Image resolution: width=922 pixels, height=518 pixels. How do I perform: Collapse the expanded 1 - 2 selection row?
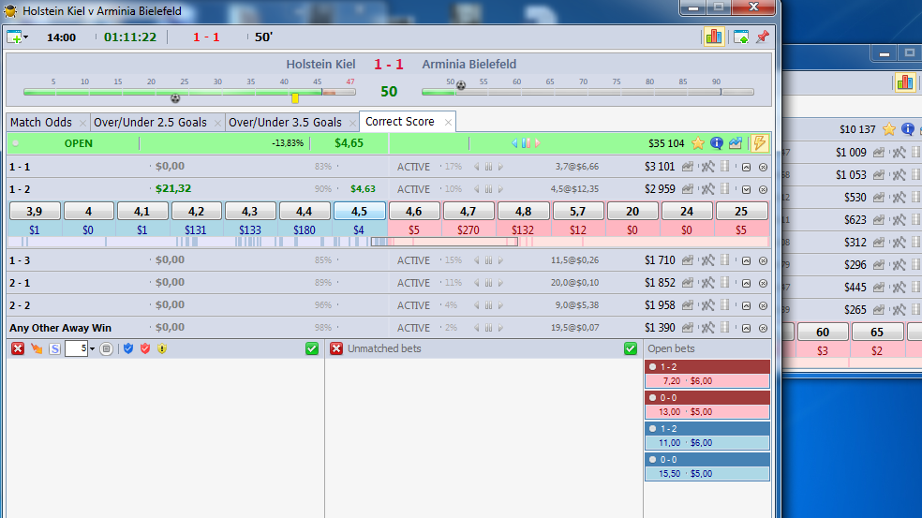pyautogui.click(x=746, y=190)
